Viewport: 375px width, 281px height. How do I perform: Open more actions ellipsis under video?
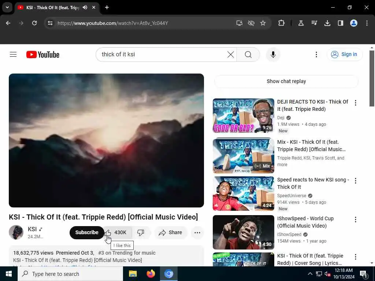(197, 232)
